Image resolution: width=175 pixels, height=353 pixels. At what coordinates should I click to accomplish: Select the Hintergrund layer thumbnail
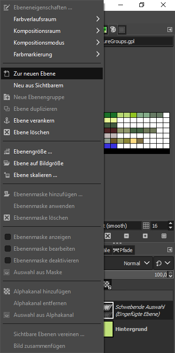108,329
